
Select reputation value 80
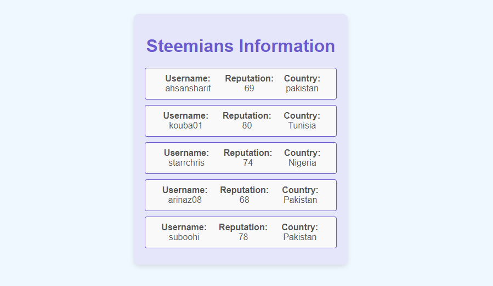click(x=247, y=125)
